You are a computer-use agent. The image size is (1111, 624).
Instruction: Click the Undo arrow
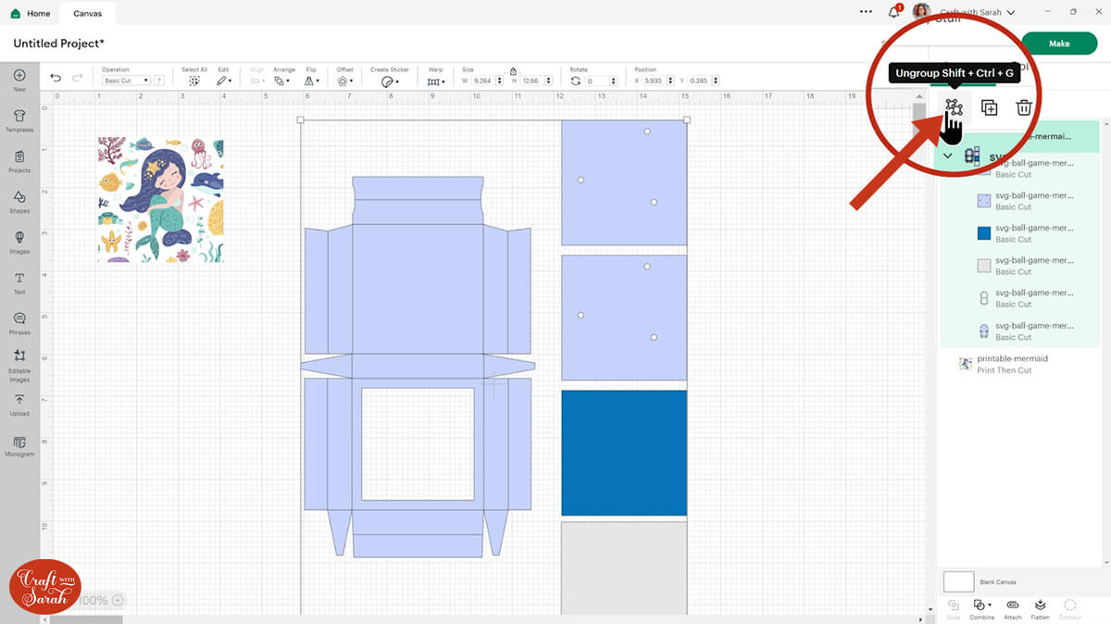[56, 78]
